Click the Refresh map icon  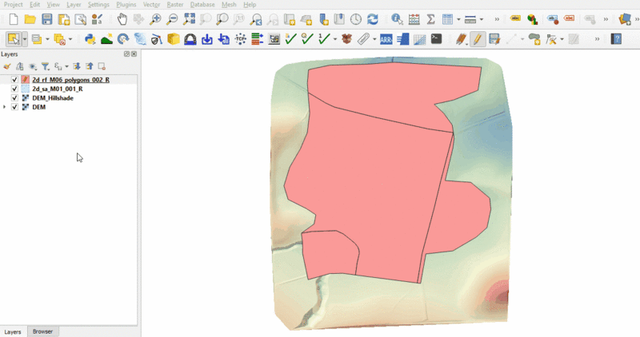tap(372, 19)
